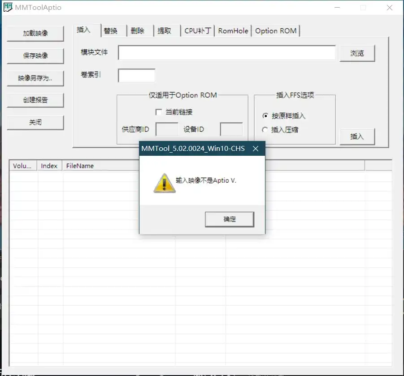Click 创建报告 to create a report
This screenshot has height=376, width=404.
pyautogui.click(x=35, y=100)
